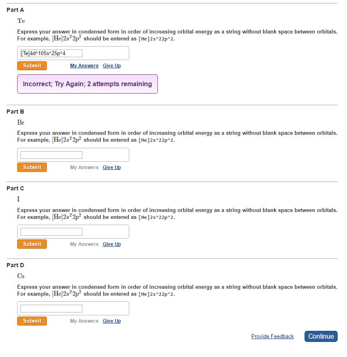
Task: Click the grayed My Answers in Part D
Action: click(84, 321)
